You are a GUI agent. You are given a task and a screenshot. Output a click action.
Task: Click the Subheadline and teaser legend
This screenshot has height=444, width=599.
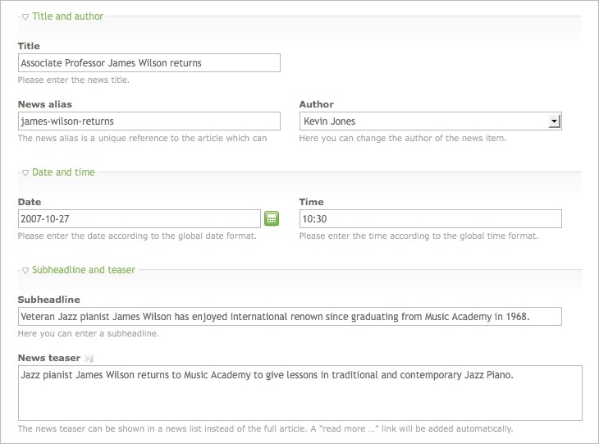(84, 270)
